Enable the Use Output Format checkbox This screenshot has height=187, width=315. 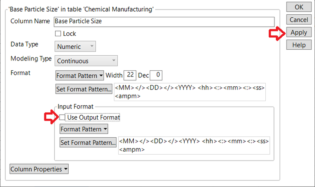tap(63, 117)
